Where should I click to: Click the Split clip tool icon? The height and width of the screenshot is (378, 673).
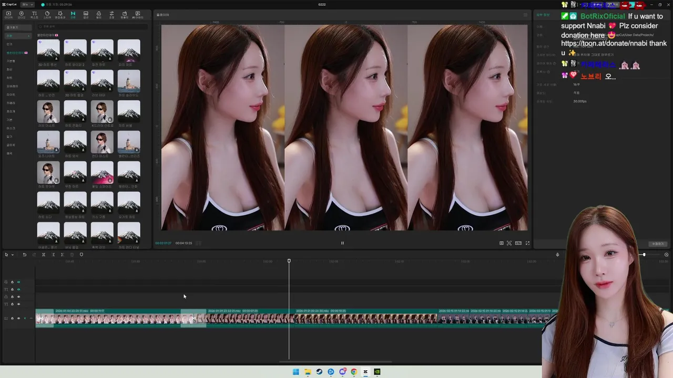[44, 255]
